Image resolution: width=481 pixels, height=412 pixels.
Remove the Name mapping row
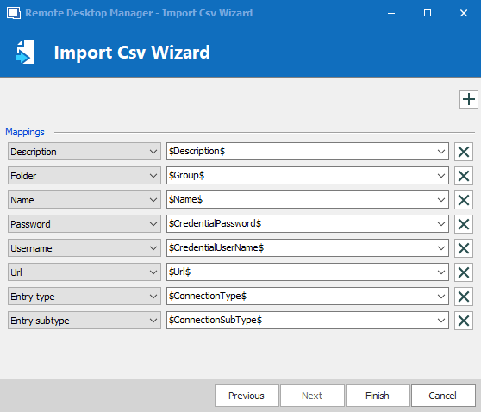point(464,200)
